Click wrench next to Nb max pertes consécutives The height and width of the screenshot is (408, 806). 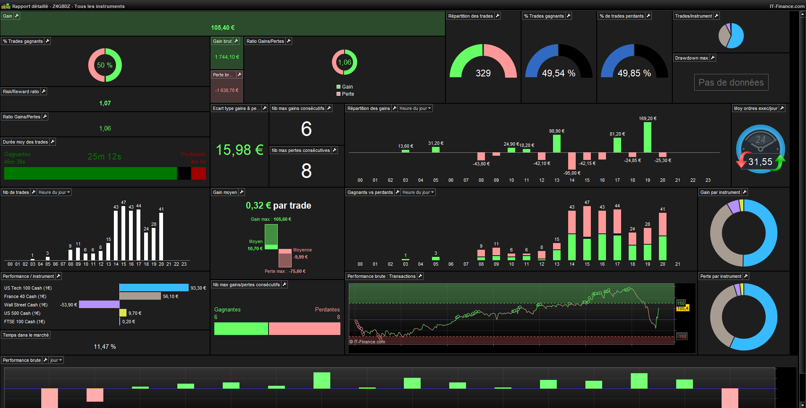[x=335, y=150]
